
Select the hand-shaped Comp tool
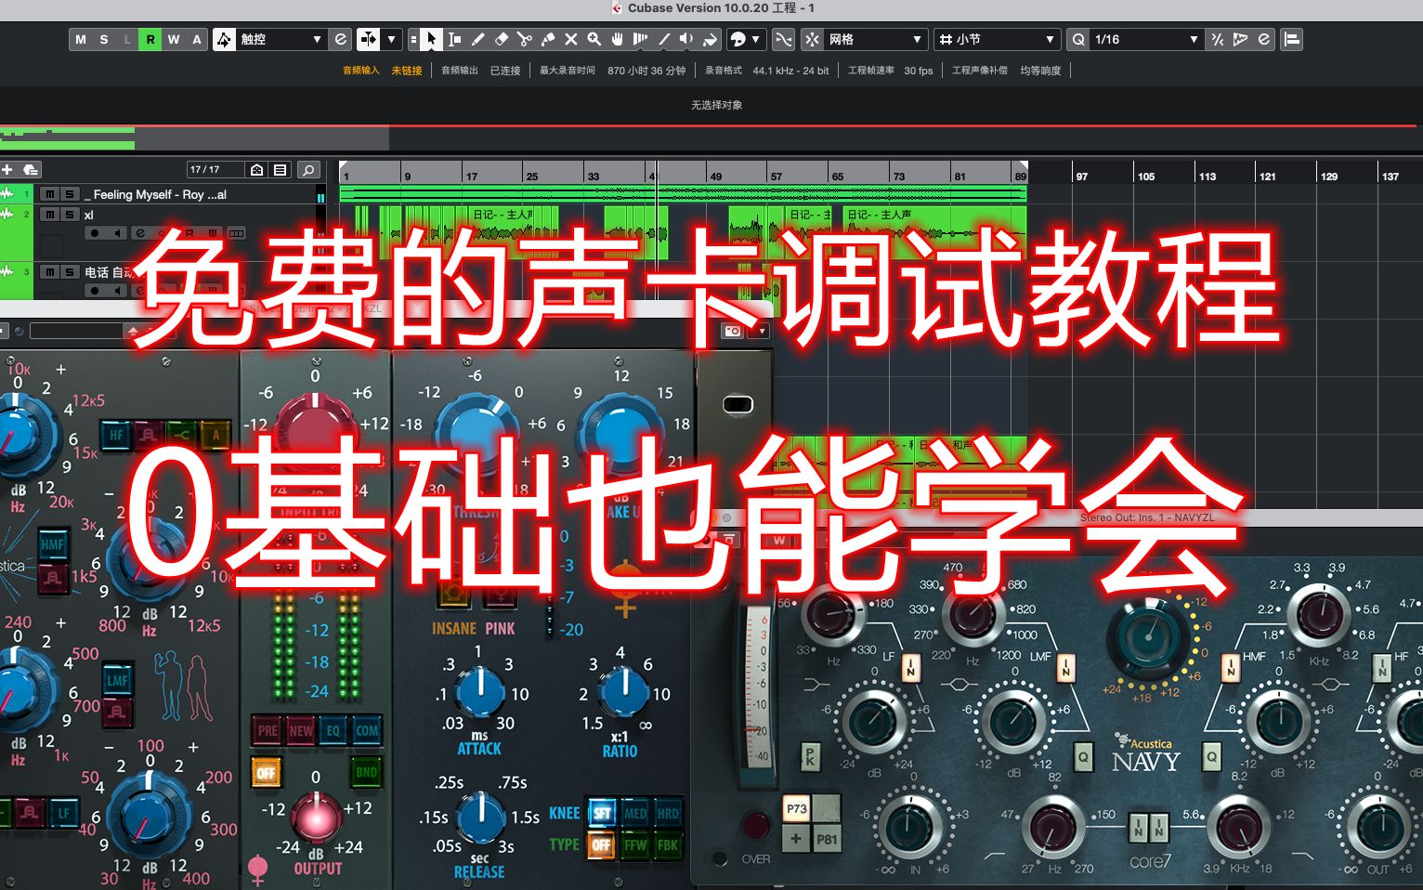(x=617, y=39)
